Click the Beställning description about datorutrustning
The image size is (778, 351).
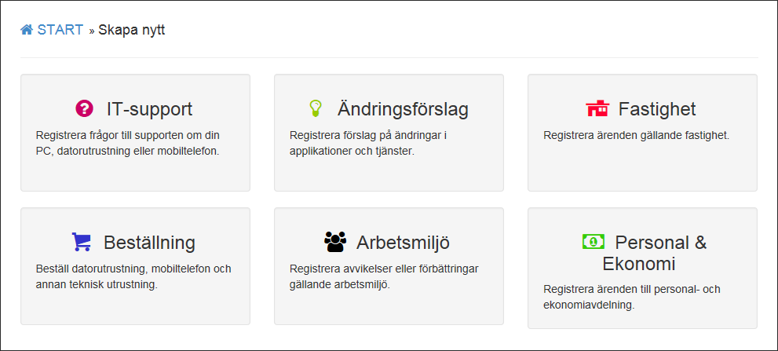tap(133, 276)
